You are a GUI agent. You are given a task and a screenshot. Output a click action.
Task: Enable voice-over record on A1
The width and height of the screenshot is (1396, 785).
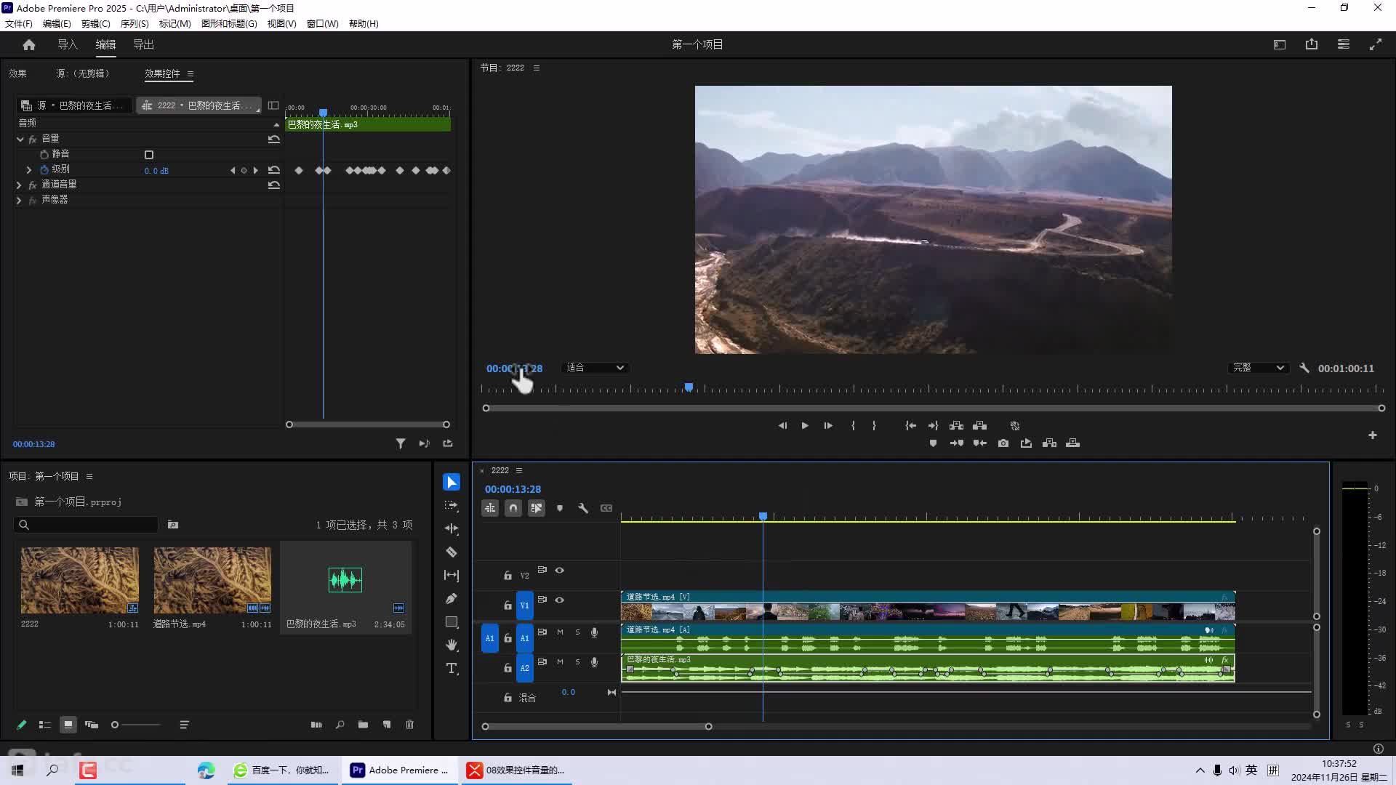point(594,632)
